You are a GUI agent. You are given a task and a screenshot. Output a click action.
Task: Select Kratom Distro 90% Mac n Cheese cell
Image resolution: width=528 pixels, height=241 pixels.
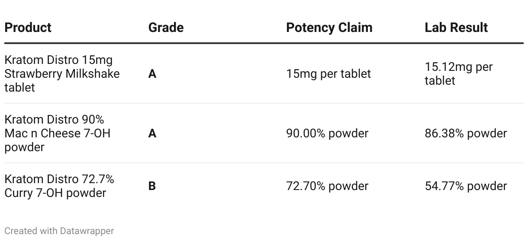[x=58, y=133]
